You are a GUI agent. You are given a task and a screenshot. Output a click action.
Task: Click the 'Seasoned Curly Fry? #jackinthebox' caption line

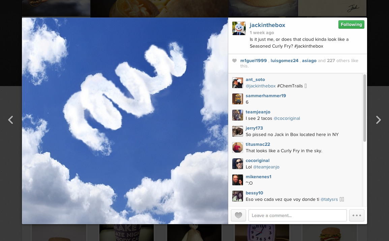pos(286,46)
